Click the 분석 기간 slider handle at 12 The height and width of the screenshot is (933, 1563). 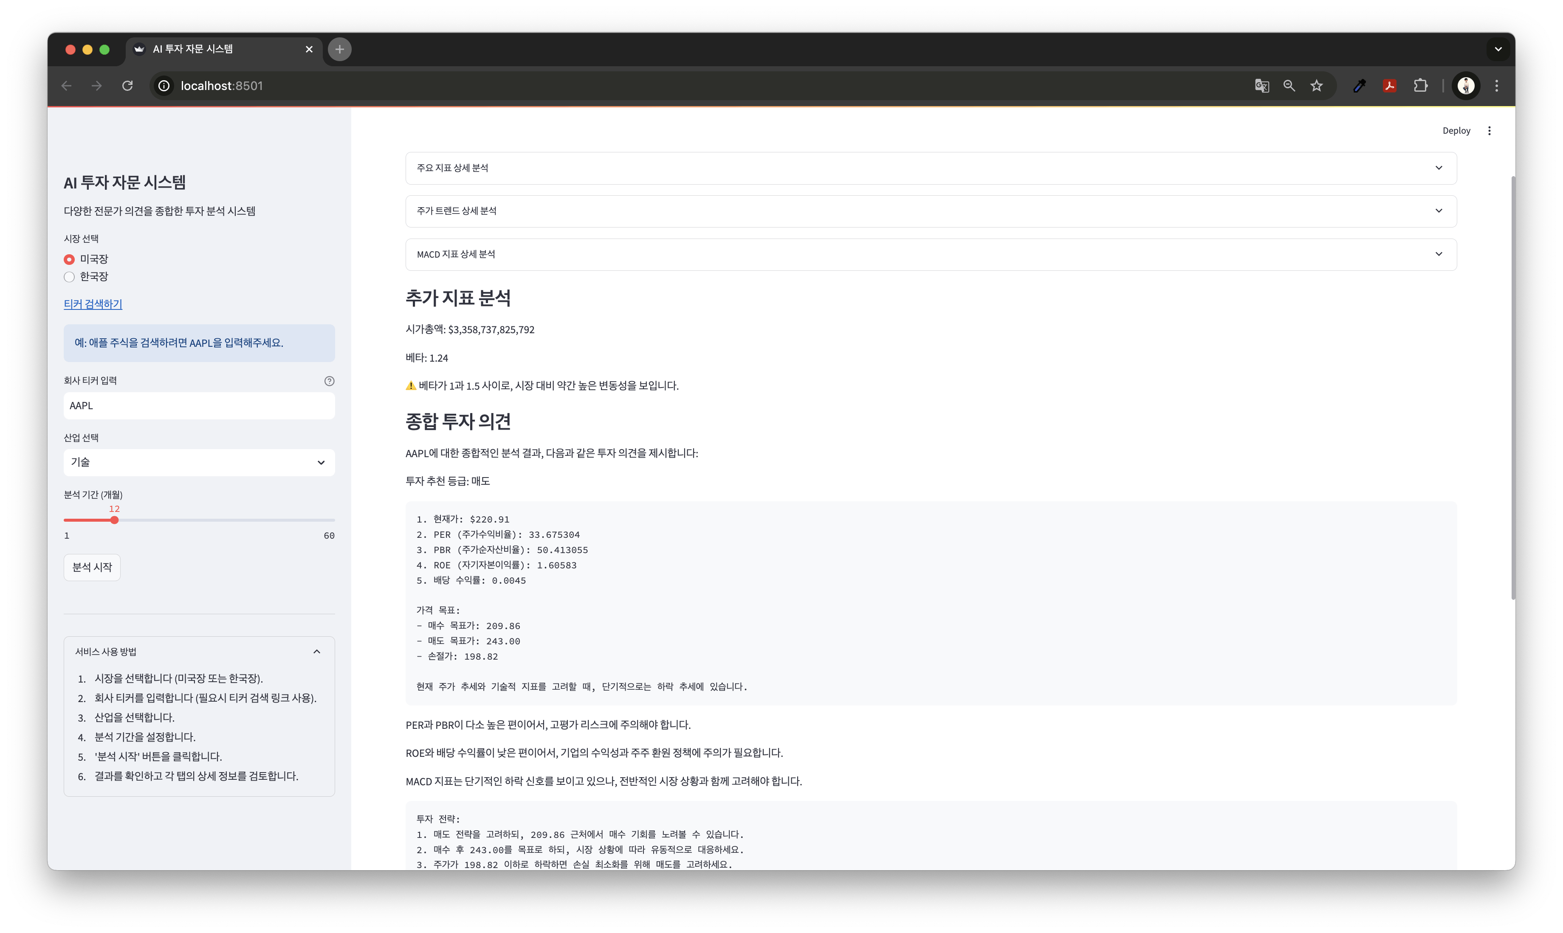click(115, 520)
